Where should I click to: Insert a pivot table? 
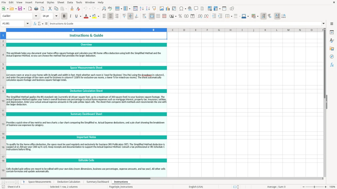pyautogui.click(x=174, y=9)
